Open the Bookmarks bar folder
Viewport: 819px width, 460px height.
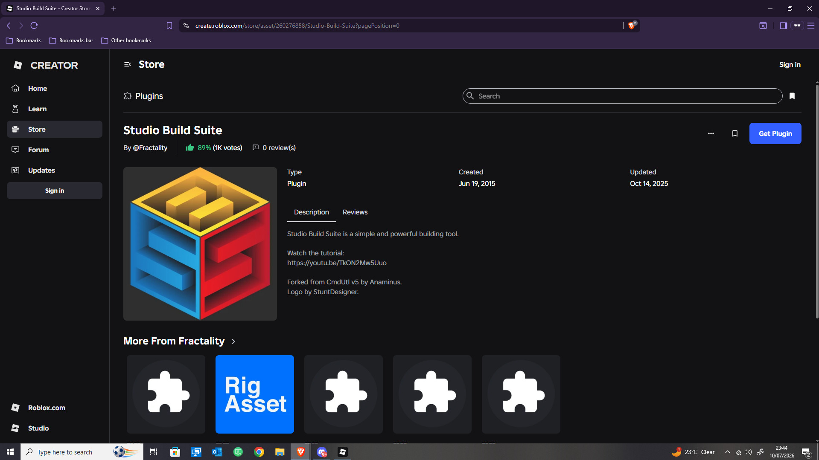[x=71, y=41]
